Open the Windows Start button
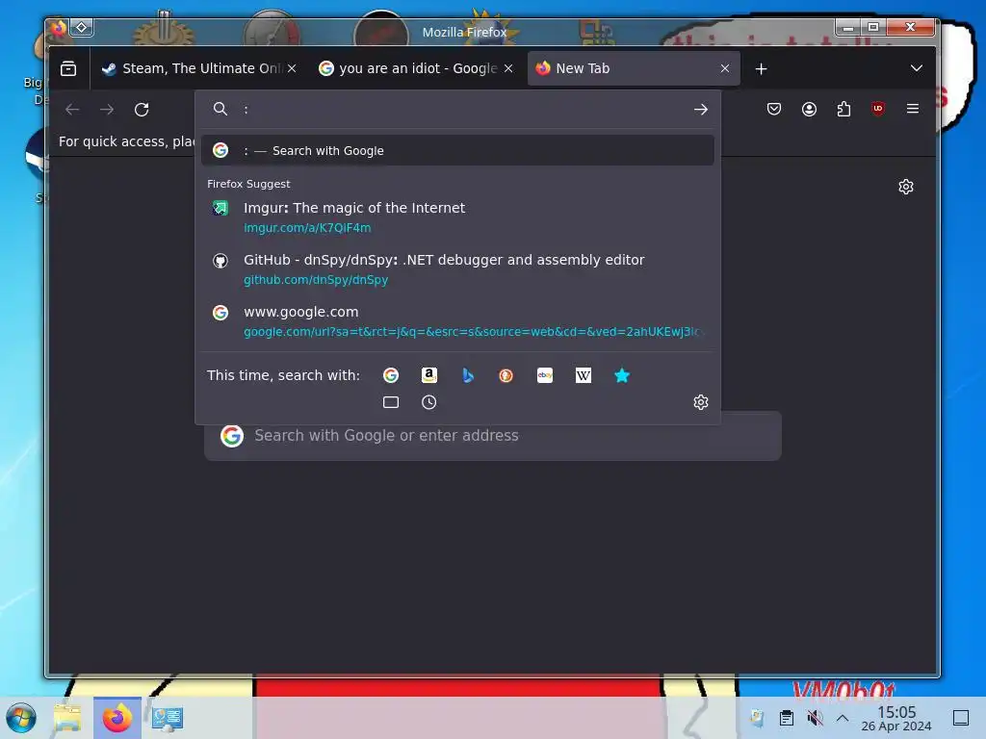986x739 pixels. pyautogui.click(x=21, y=718)
